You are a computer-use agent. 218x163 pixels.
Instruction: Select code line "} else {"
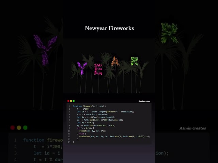[x=82, y=133]
